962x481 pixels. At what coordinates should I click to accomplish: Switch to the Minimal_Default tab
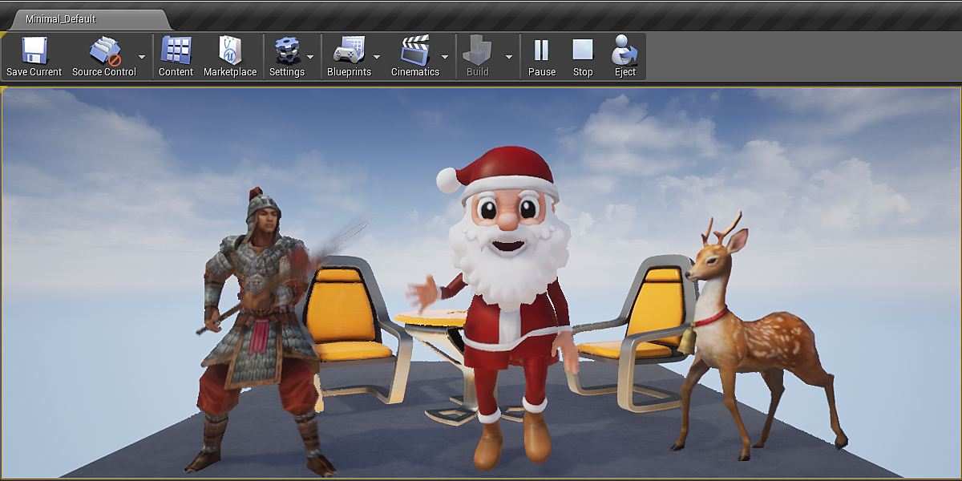61,18
